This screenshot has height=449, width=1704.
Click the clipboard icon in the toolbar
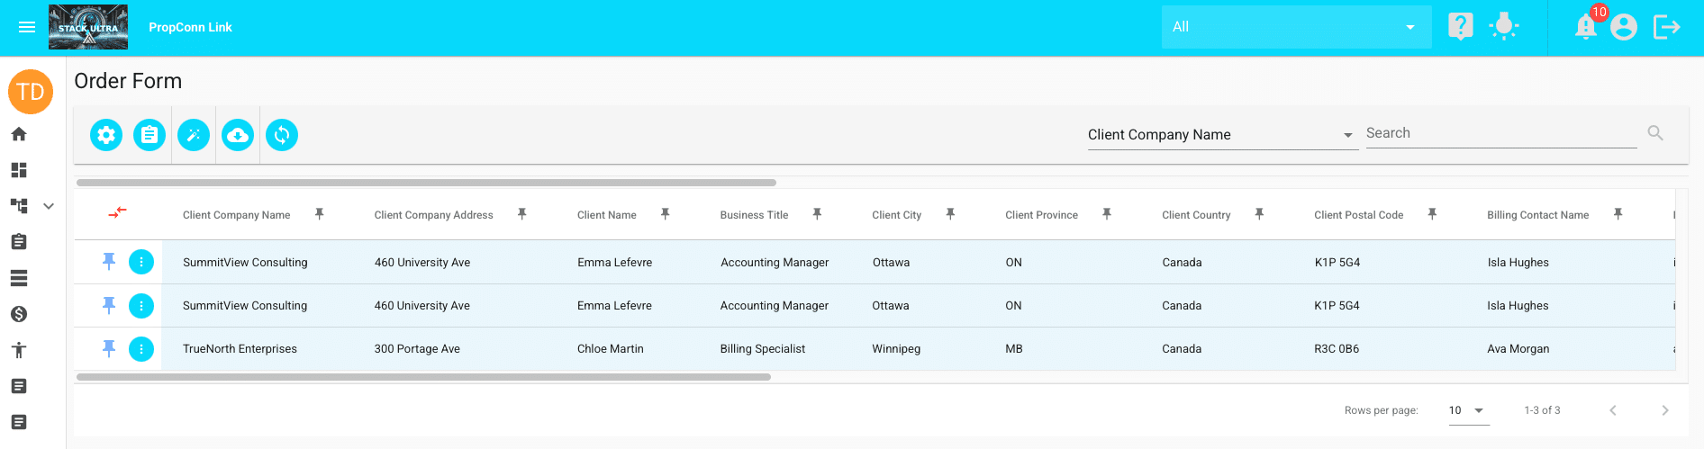click(150, 135)
